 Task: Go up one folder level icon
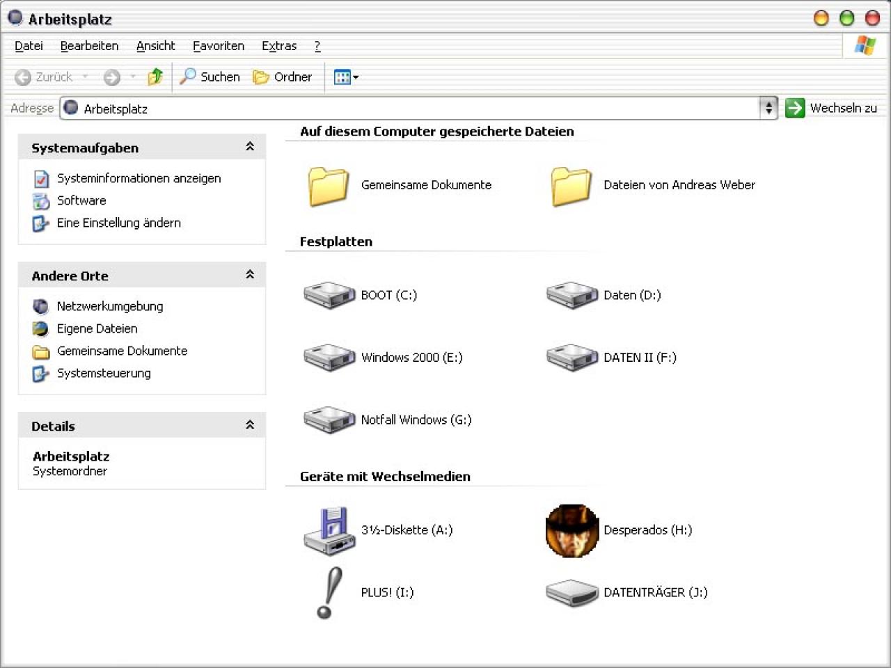155,77
